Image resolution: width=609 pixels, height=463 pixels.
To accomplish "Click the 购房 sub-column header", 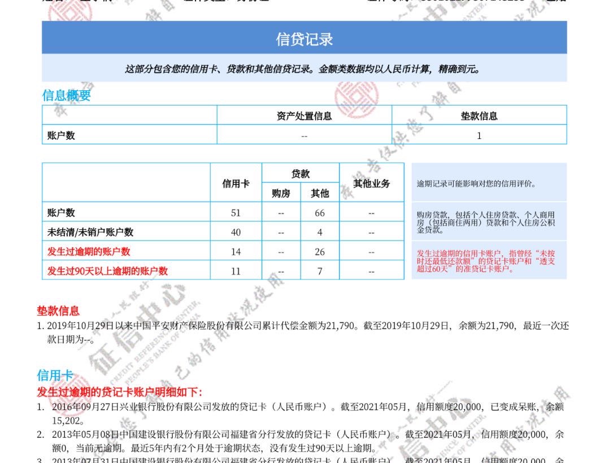I will (x=281, y=193).
